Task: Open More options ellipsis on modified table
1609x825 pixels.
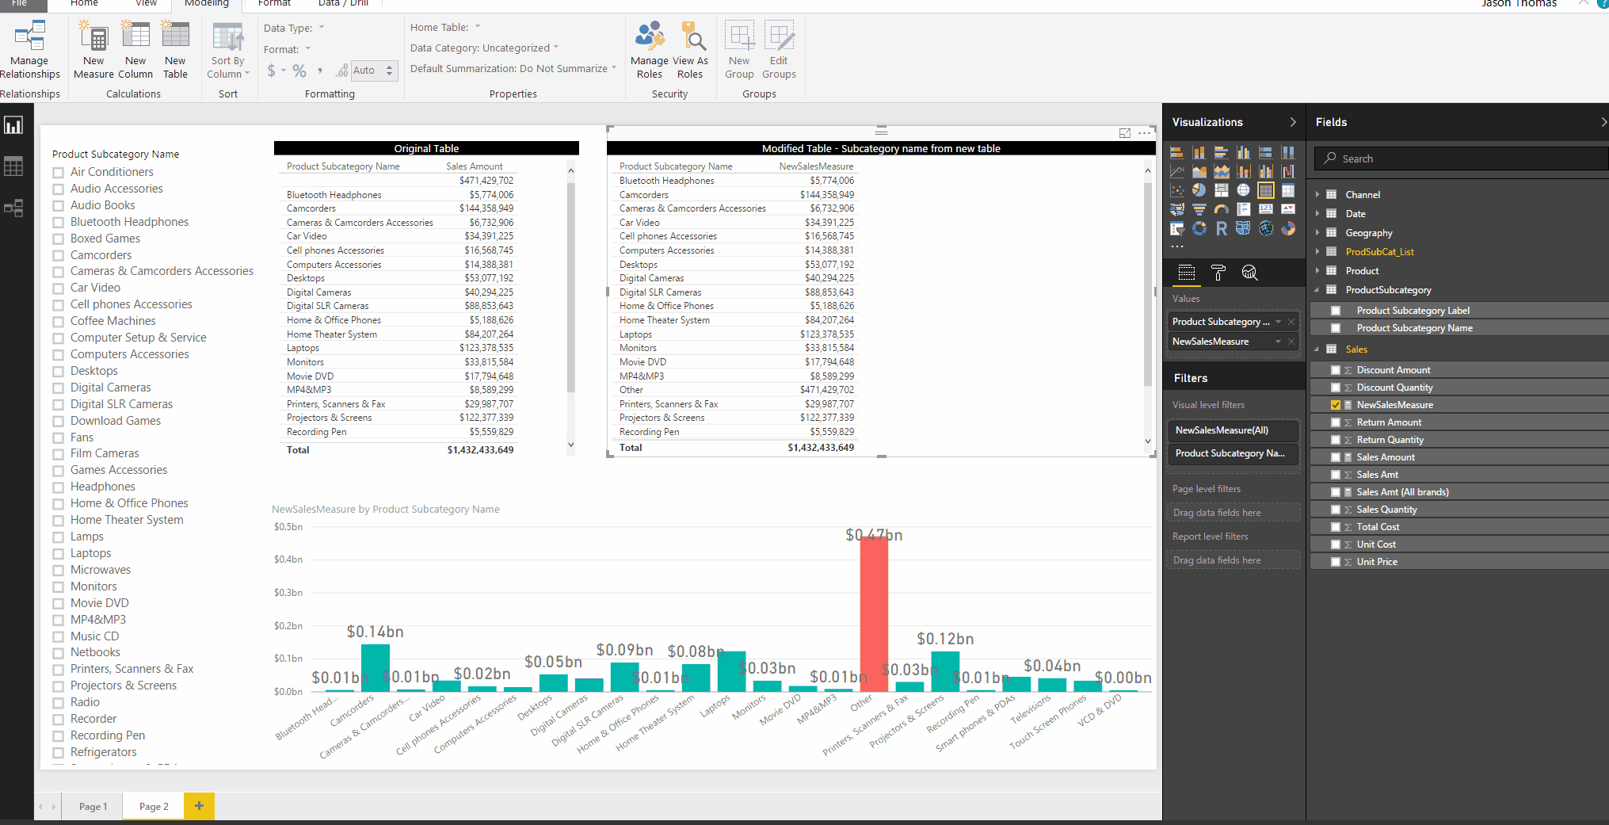Action: pos(1145,133)
